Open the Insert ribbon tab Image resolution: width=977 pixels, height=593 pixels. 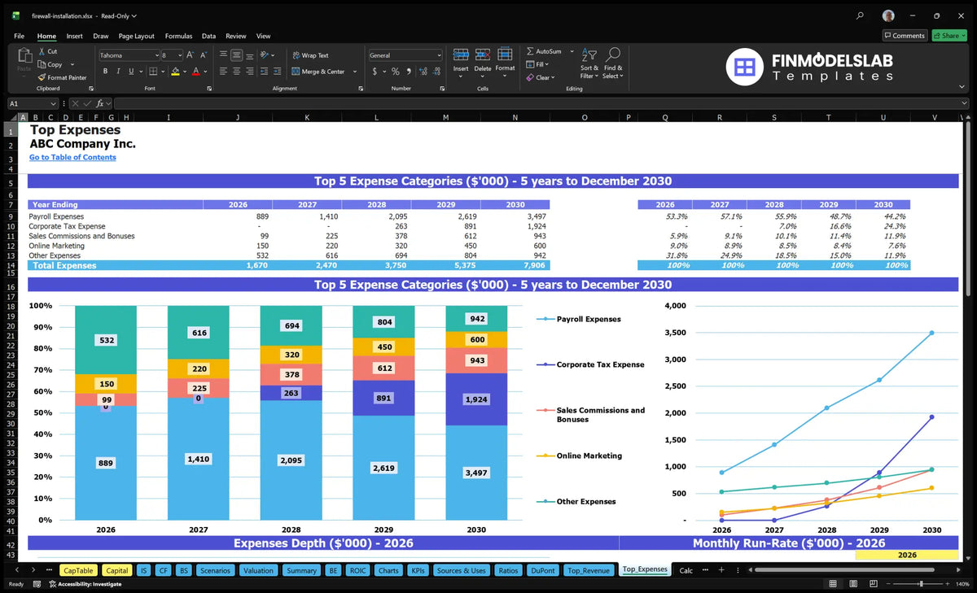pyautogui.click(x=74, y=36)
